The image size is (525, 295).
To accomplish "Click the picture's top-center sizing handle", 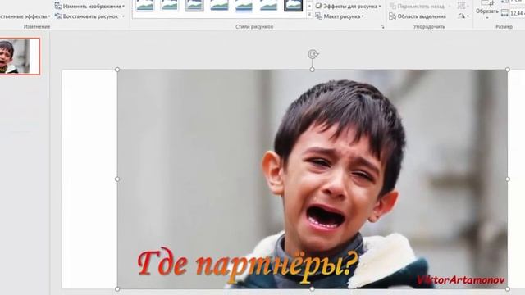I will pos(312,70).
